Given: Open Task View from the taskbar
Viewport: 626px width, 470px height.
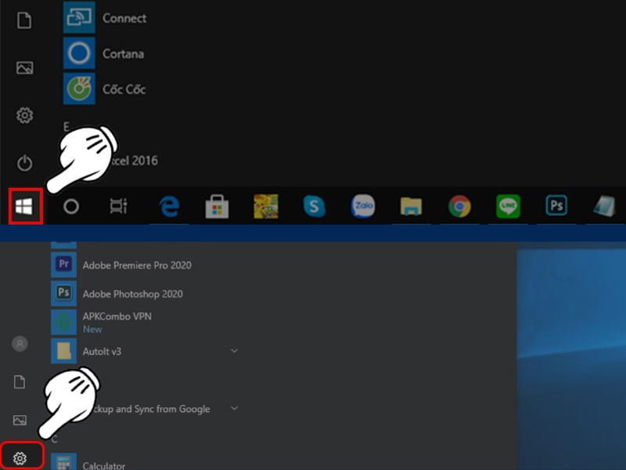Looking at the screenshot, I should [118, 206].
